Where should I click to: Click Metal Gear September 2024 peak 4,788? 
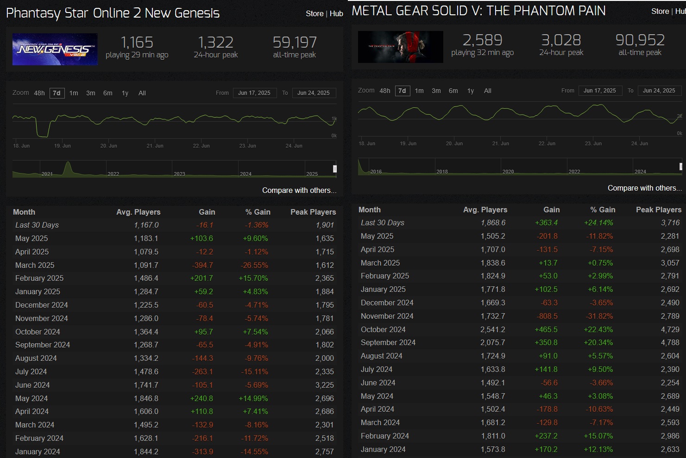click(x=670, y=342)
